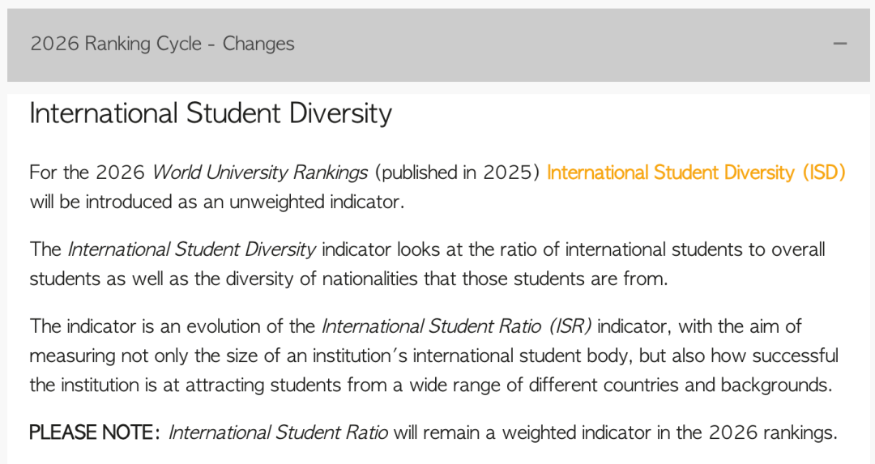Click the "For the 2026" opening words

tap(87, 172)
